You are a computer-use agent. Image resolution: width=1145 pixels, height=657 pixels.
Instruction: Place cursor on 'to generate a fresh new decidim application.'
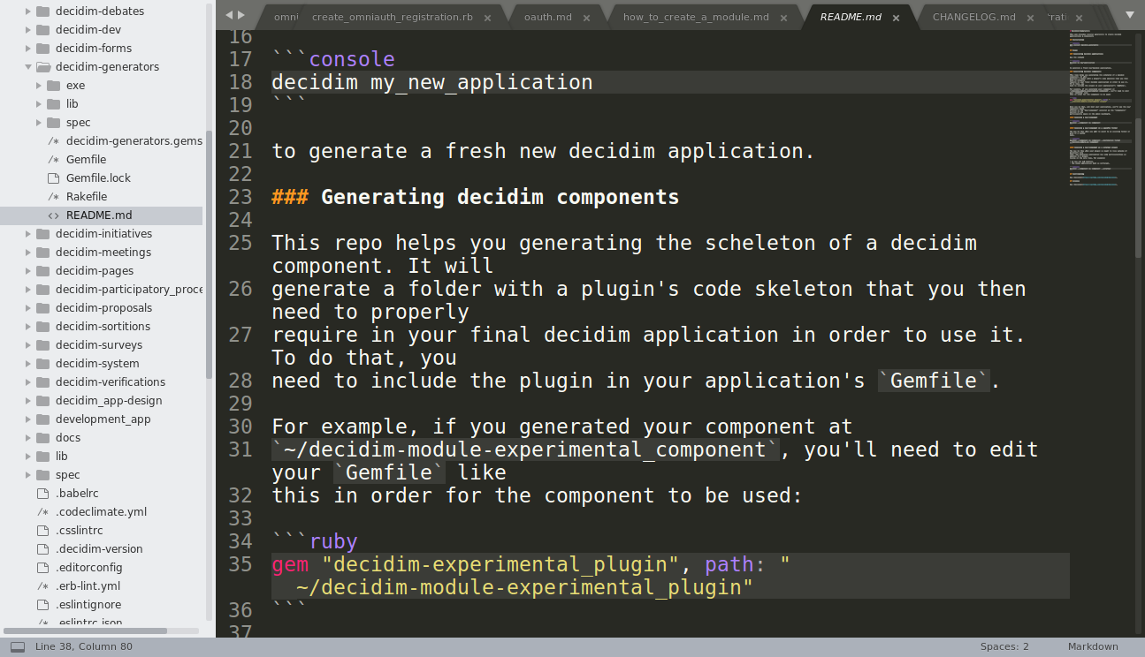pyautogui.click(x=543, y=151)
